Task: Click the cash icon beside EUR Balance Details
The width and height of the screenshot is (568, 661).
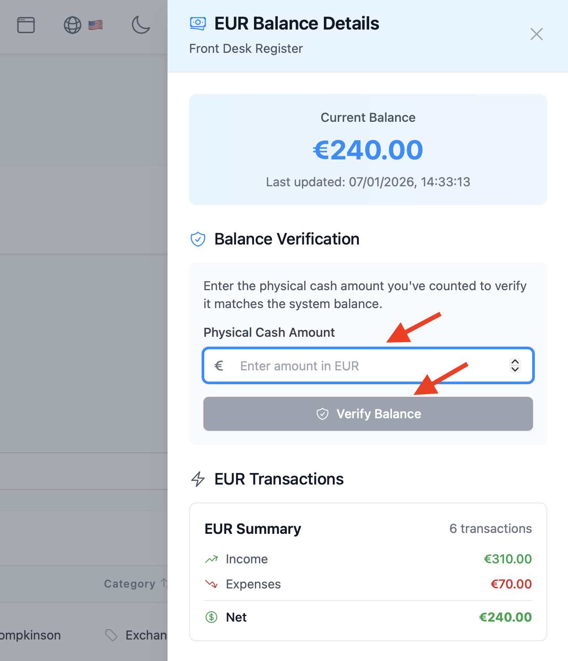Action: coord(198,23)
